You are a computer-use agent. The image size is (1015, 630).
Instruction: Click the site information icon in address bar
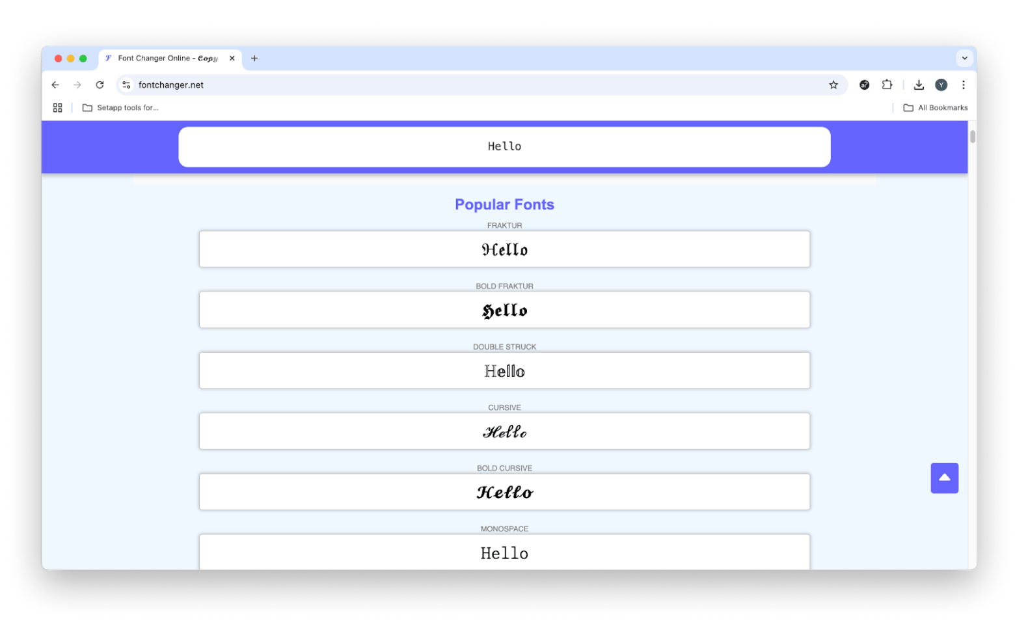click(x=127, y=85)
